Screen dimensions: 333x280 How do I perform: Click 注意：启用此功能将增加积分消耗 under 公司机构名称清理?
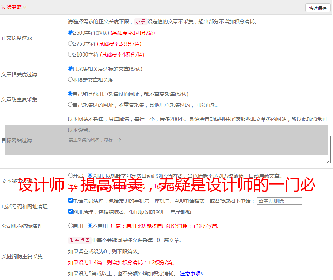click(165, 226)
